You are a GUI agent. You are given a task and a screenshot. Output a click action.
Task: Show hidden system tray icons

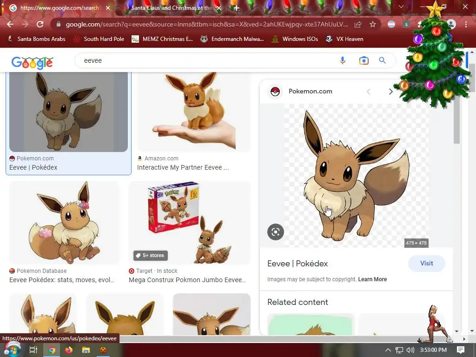click(388, 350)
